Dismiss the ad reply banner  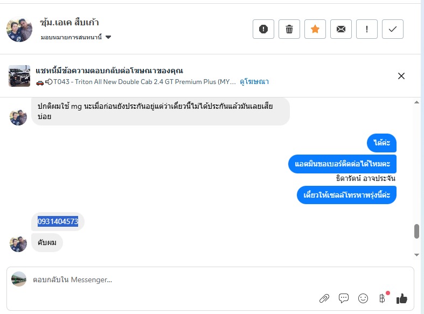point(401,76)
